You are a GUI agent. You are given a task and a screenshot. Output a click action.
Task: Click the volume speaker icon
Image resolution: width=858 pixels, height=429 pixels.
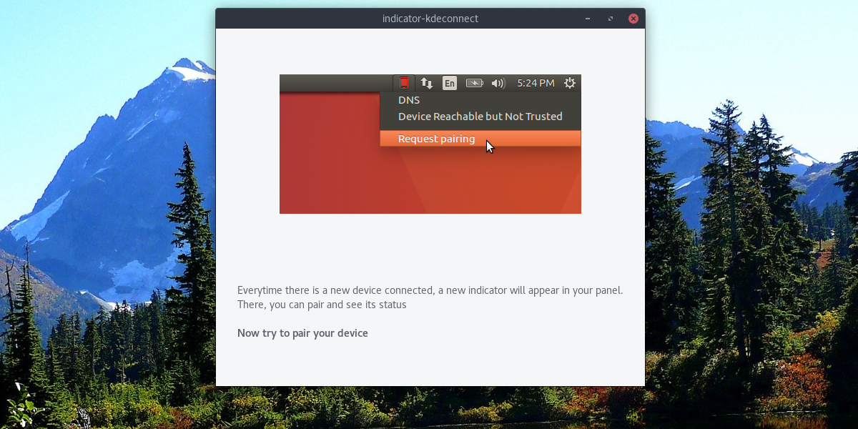498,83
